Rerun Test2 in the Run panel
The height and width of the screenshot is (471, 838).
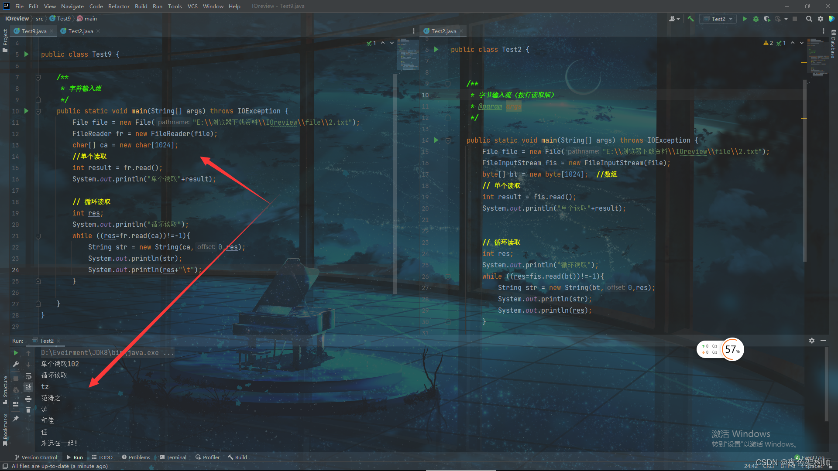[x=16, y=353]
